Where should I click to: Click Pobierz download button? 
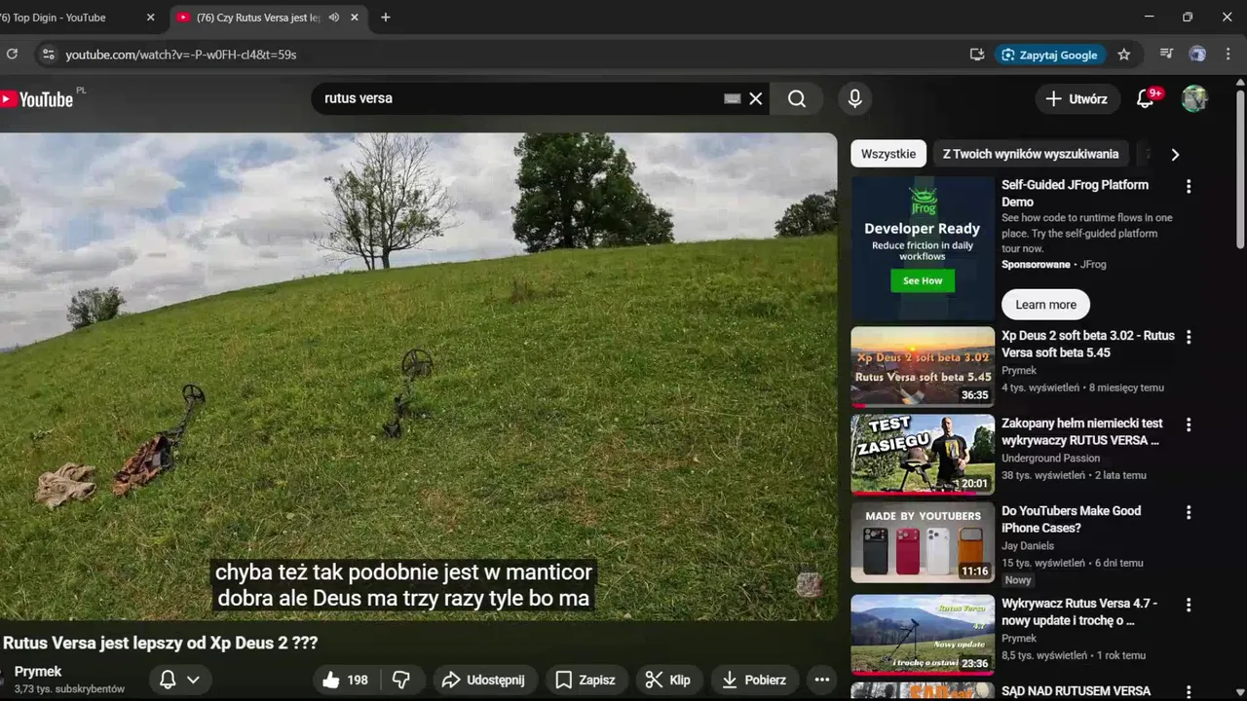[755, 680]
